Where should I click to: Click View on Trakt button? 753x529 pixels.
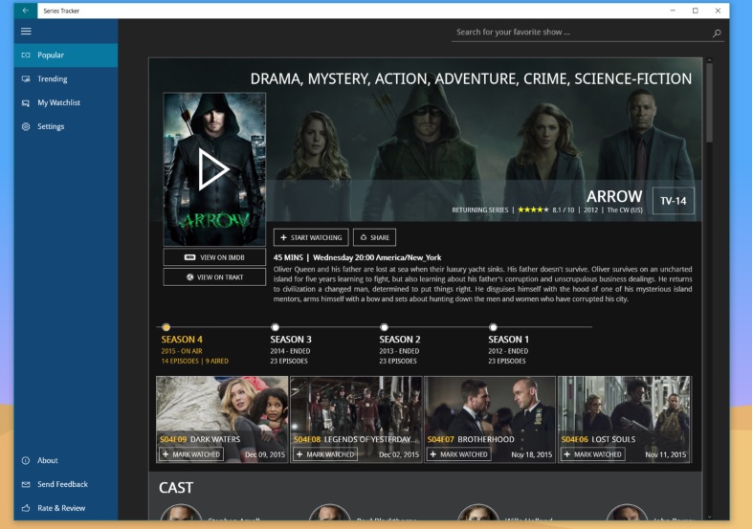pos(214,277)
